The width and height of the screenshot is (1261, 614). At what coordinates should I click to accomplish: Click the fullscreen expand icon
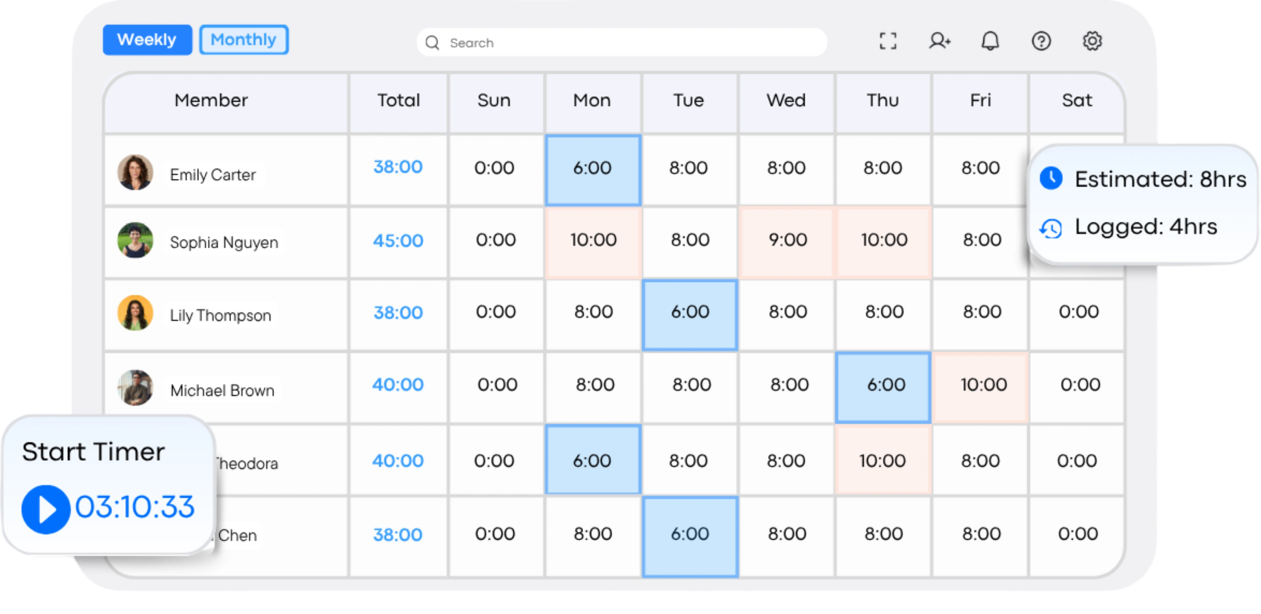click(x=887, y=41)
